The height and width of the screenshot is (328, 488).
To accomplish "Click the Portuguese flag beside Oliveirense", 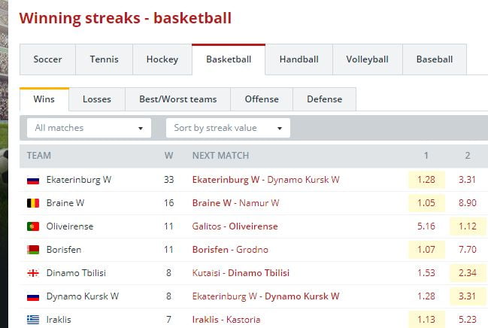I will click(33, 226).
